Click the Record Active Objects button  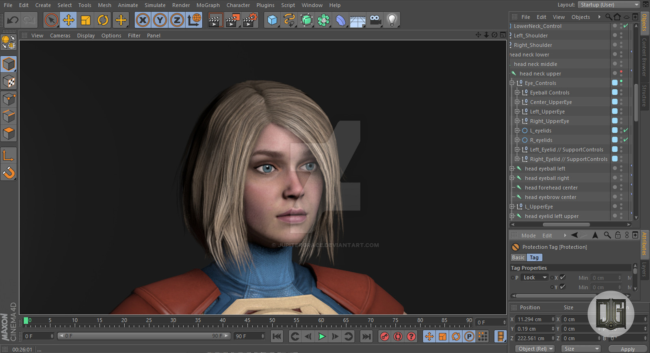(384, 336)
